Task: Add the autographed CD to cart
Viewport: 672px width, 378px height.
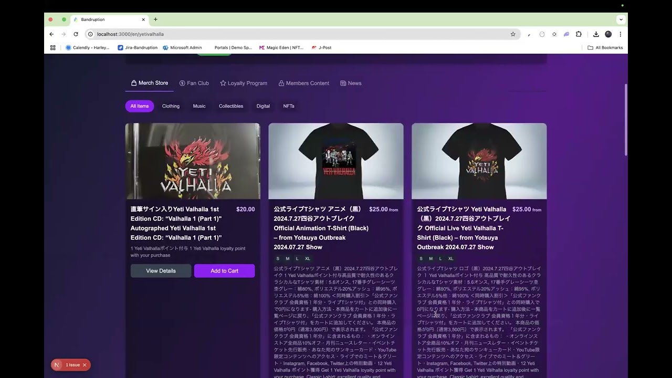Action: click(224, 271)
